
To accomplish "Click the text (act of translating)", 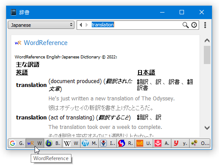I will point(71,118).
